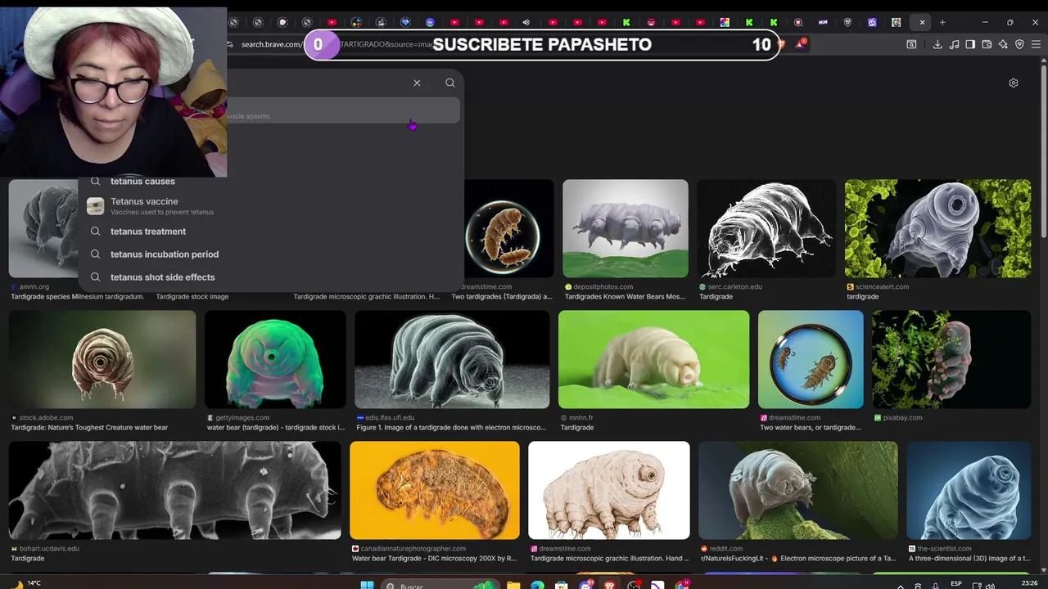Image resolution: width=1048 pixels, height=589 pixels.
Task: Select highlighted suggestion ending muscle spasms
Action: (x=344, y=110)
